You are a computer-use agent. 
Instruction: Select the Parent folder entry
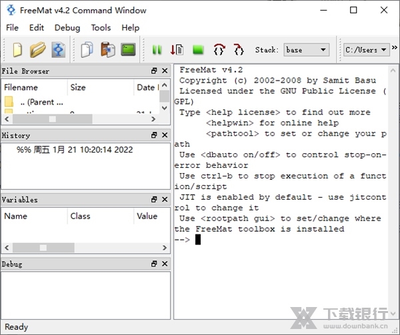[x=41, y=102]
